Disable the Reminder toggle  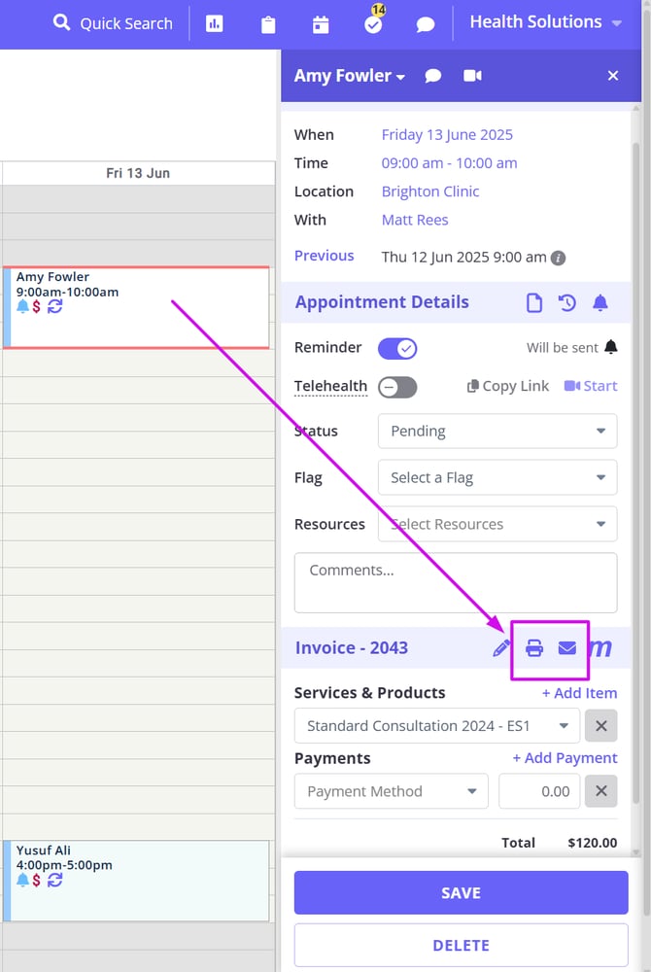[396, 348]
